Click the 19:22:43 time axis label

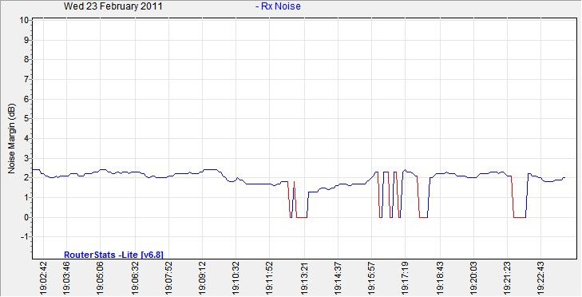point(541,279)
